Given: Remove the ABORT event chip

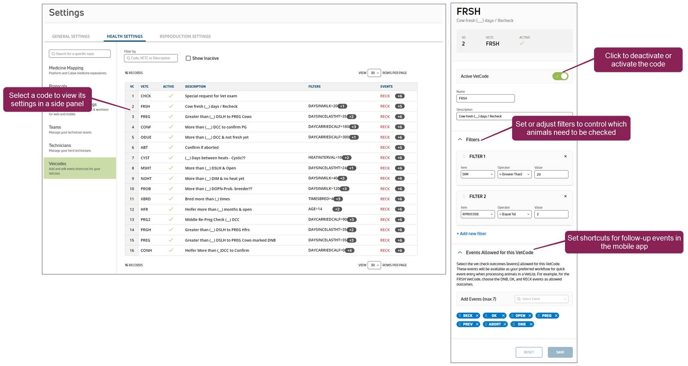Looking at the screenshot, I should [505, 324].
